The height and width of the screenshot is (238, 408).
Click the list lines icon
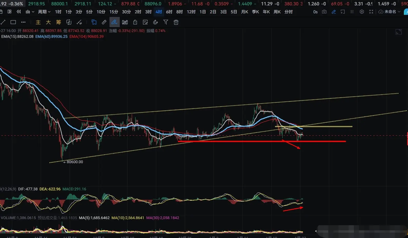point(352,12)
